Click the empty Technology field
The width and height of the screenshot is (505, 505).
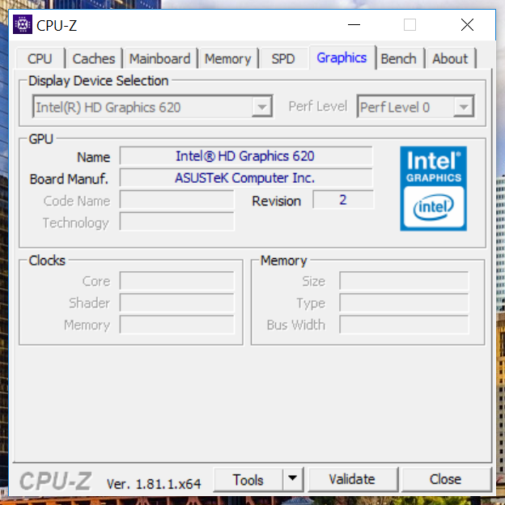click(176, 222)
